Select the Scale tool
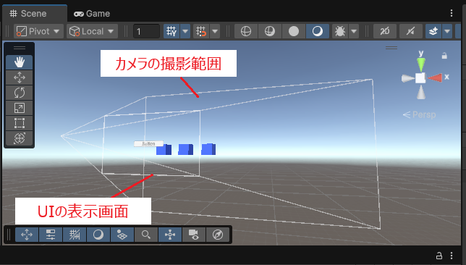This screenshot has height=265, width=466. pyautogui.click(x=20, y=108)
